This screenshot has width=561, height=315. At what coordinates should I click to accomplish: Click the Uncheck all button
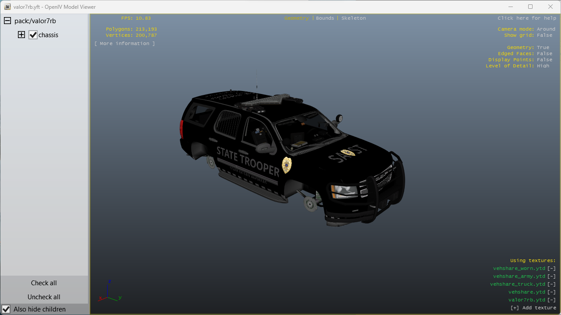[44, 297]
